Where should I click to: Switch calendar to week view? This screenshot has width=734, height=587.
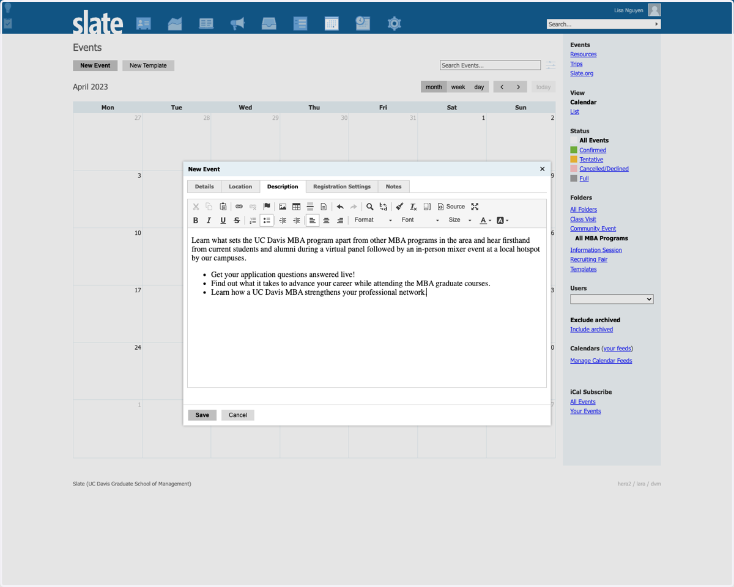[x=458, y=87]
